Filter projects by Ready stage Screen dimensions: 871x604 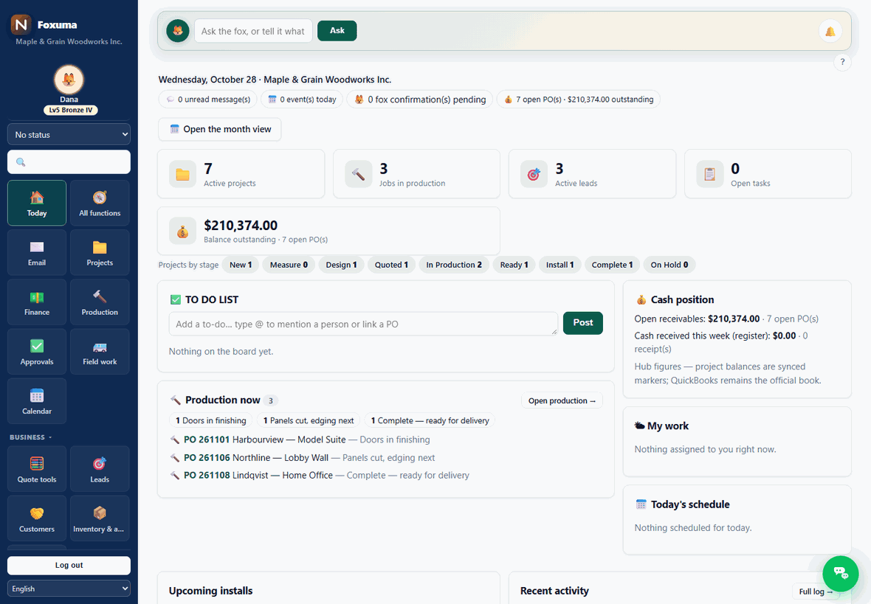pos(514,265)
